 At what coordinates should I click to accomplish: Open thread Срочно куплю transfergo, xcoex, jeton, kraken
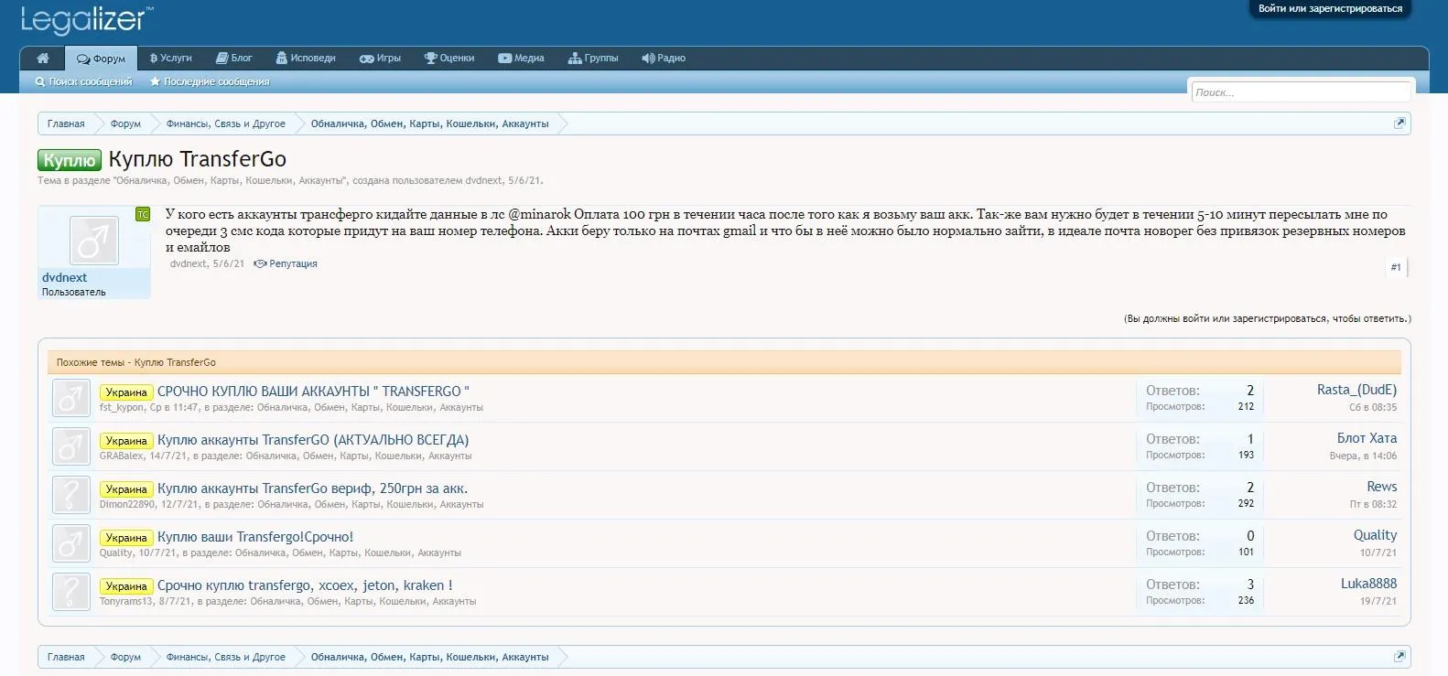[x=305, y=585]
